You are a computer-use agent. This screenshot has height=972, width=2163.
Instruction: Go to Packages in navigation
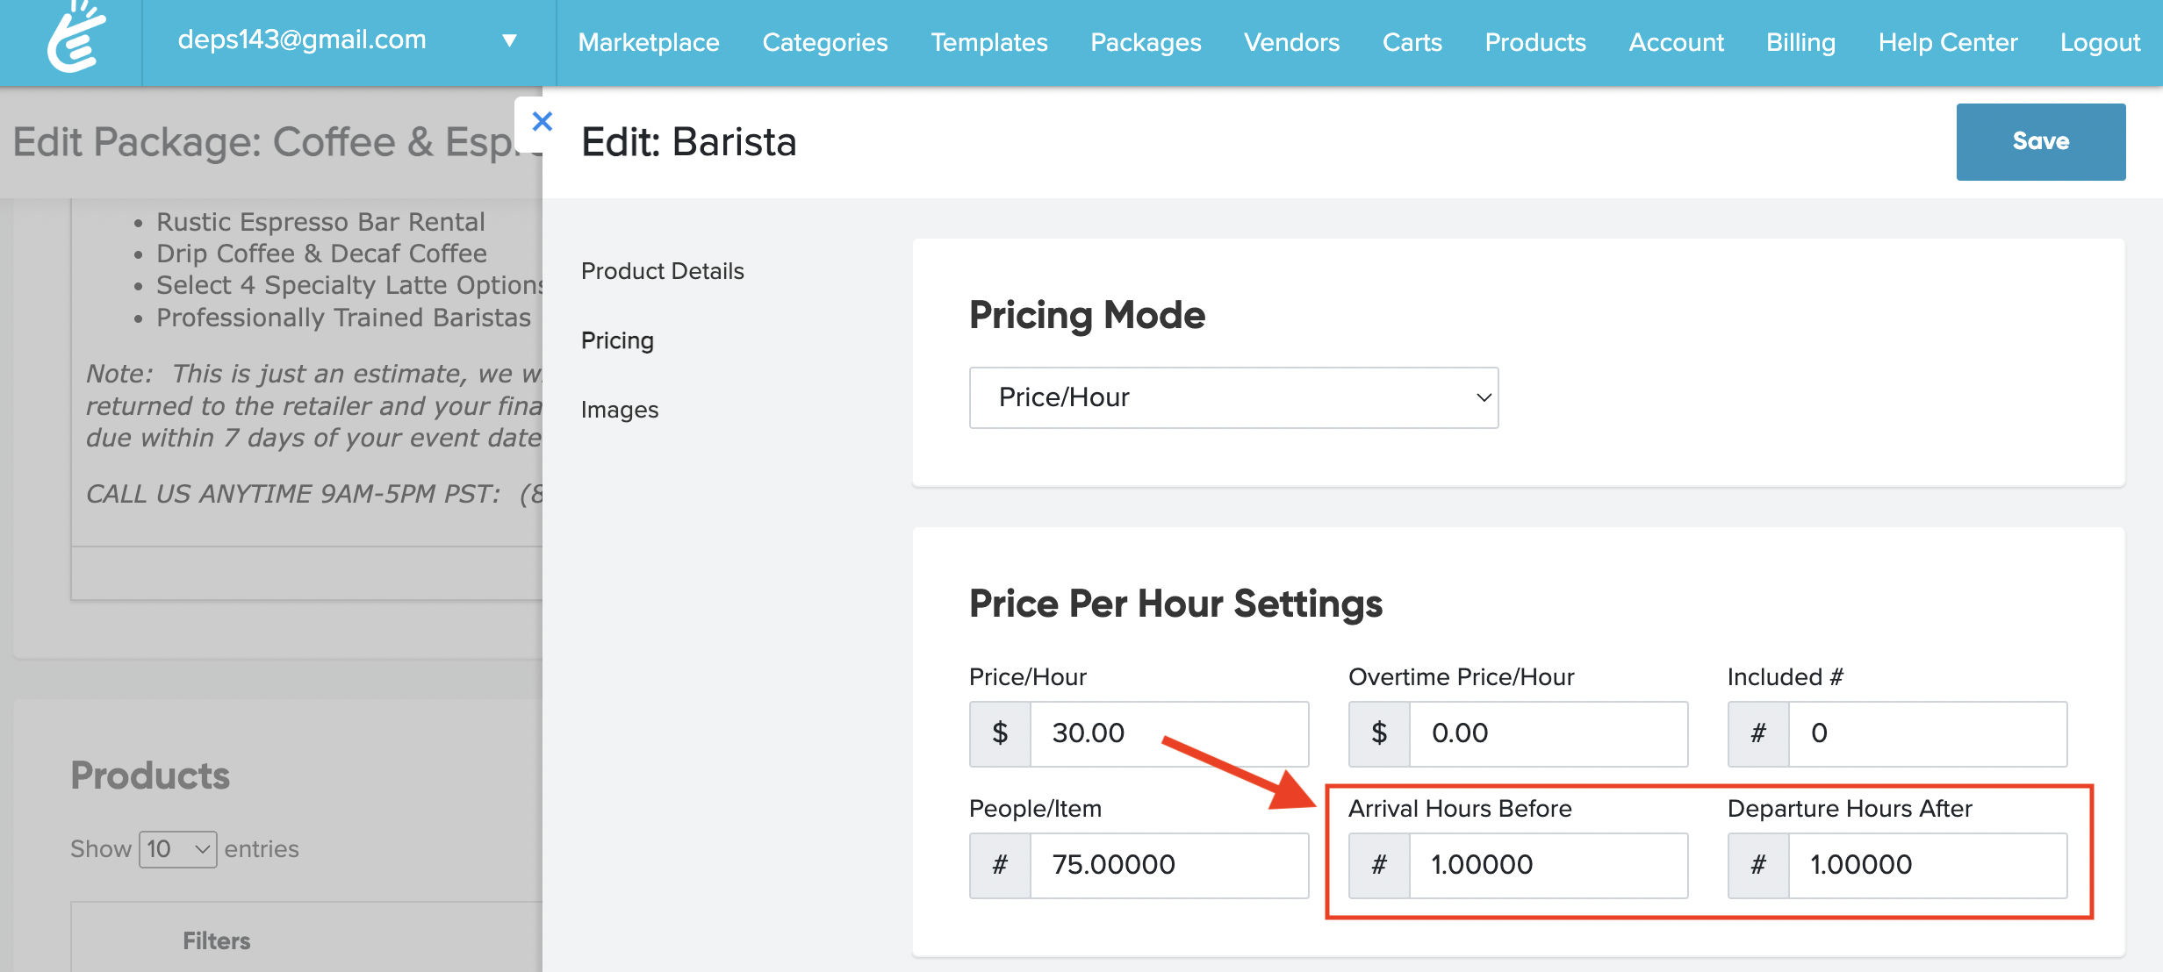[1145, 42]
